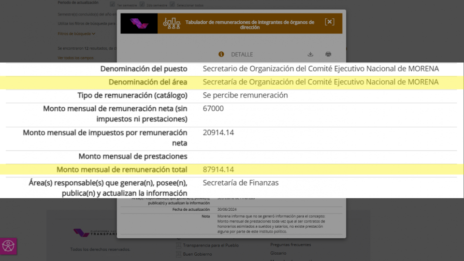Download the detail record
This screenshot has height=261, width=464.
tap(310, 54)
